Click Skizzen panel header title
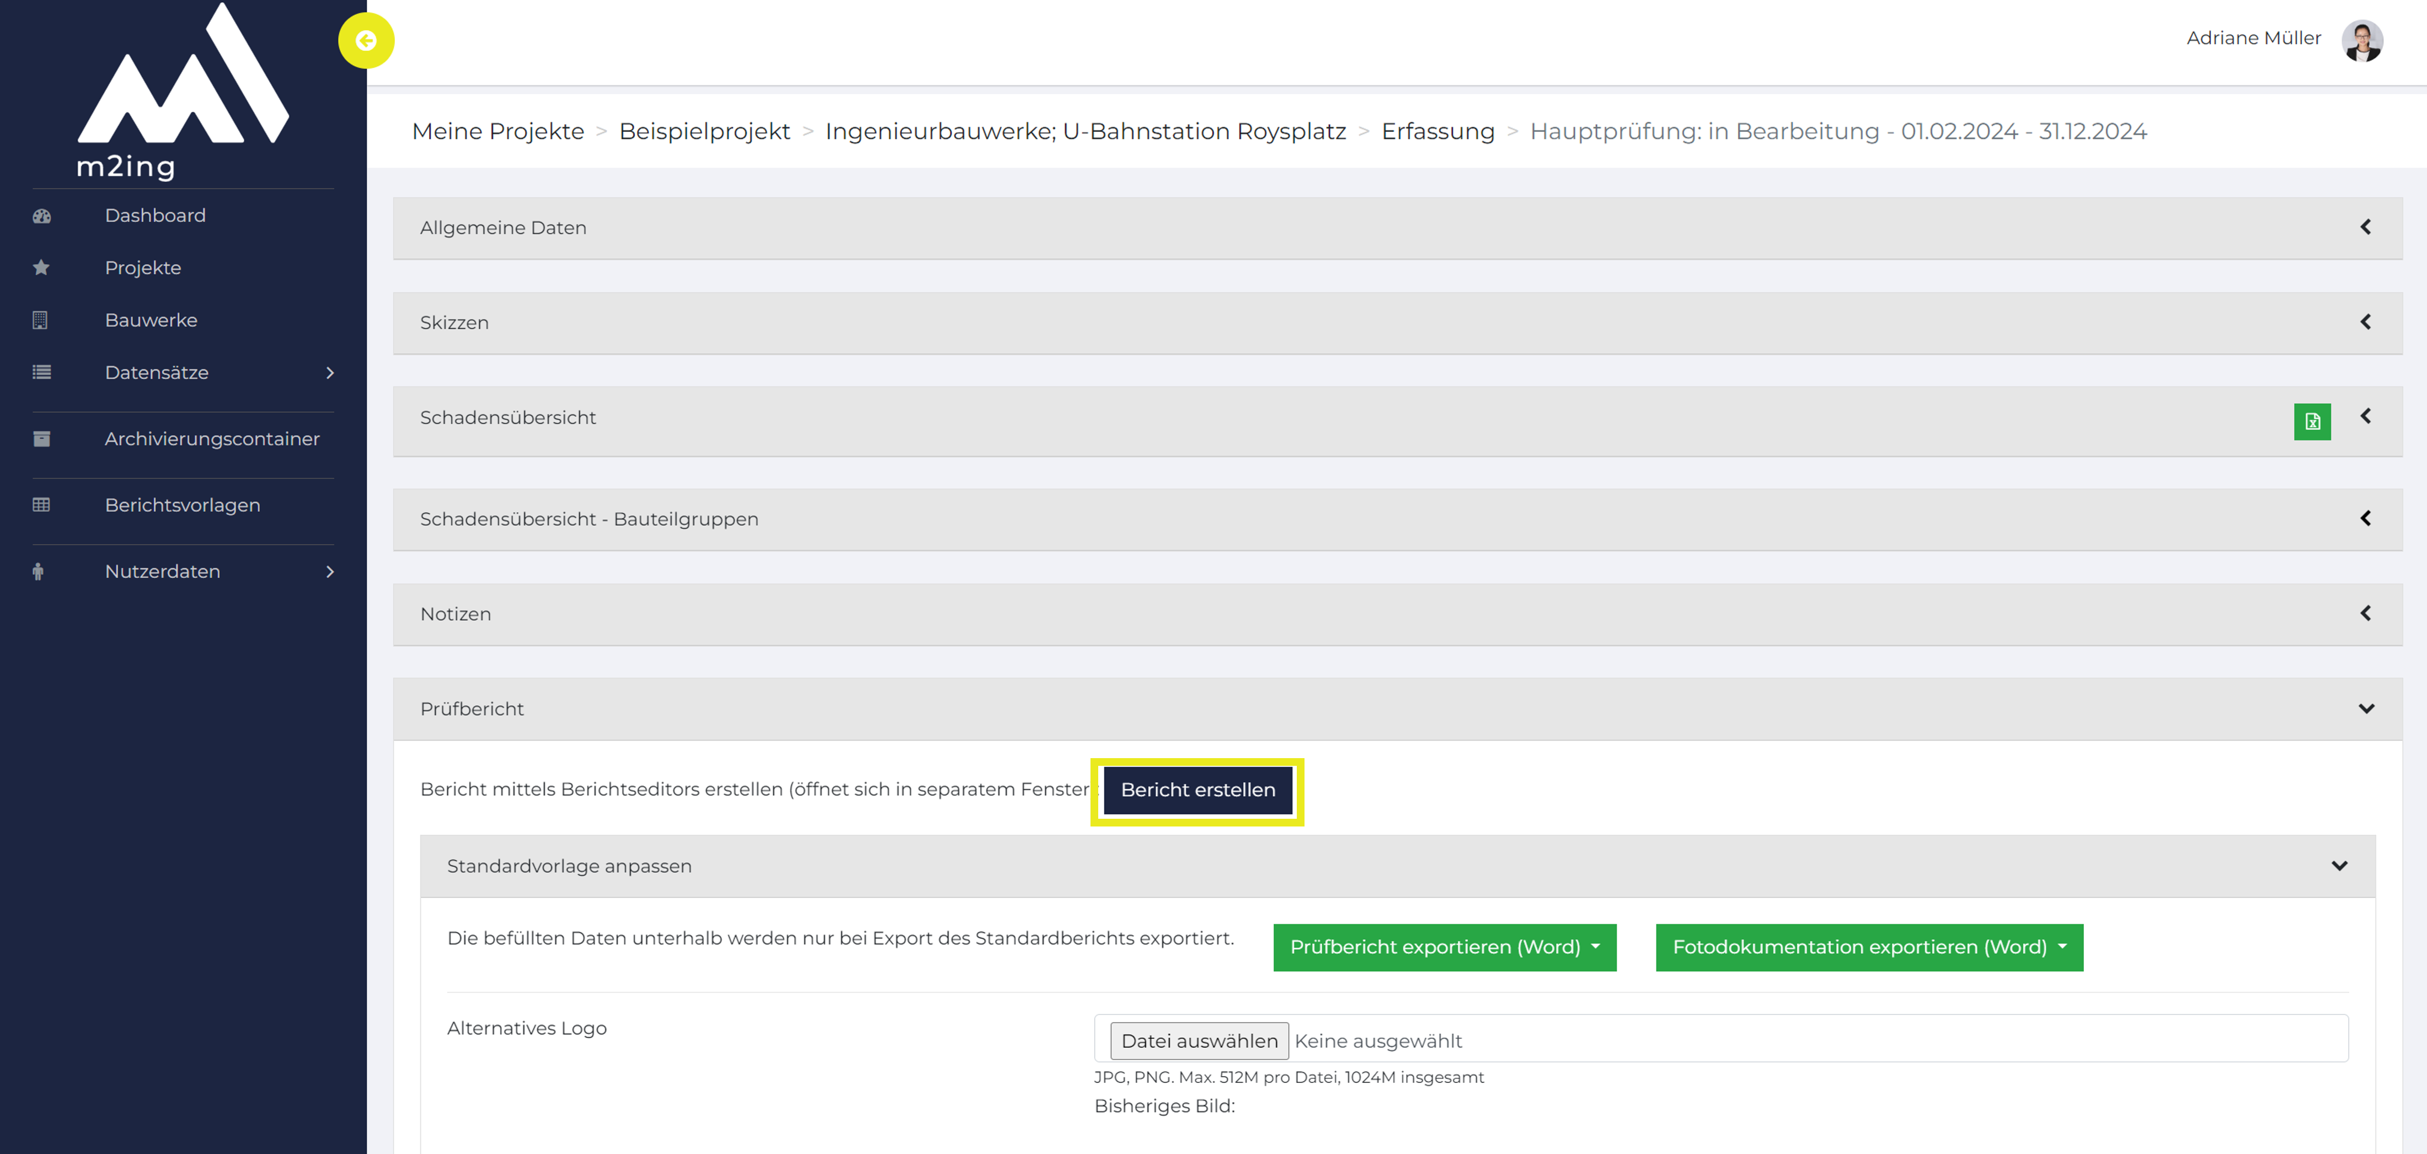Viewport: 2427px width, 1154px height. click(x=454, y=323)
